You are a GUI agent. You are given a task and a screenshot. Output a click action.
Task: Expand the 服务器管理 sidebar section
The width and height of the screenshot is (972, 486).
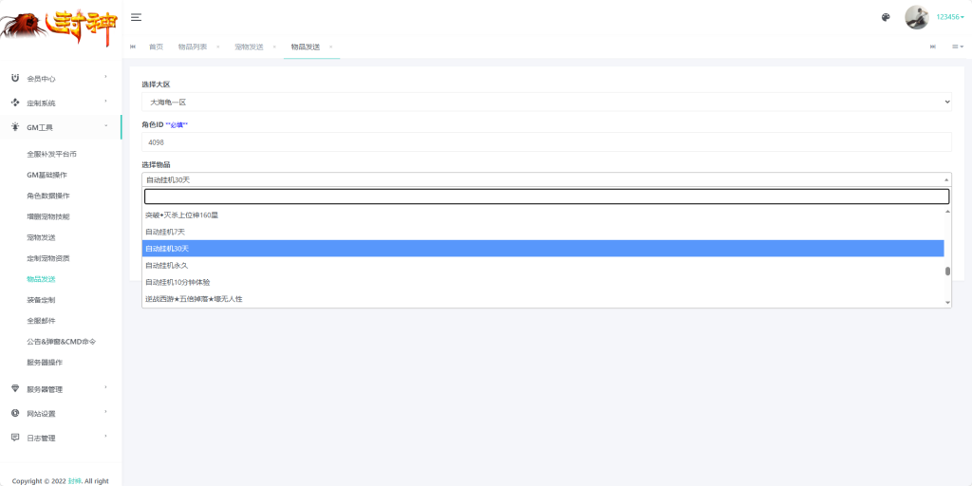coord(61,389)
